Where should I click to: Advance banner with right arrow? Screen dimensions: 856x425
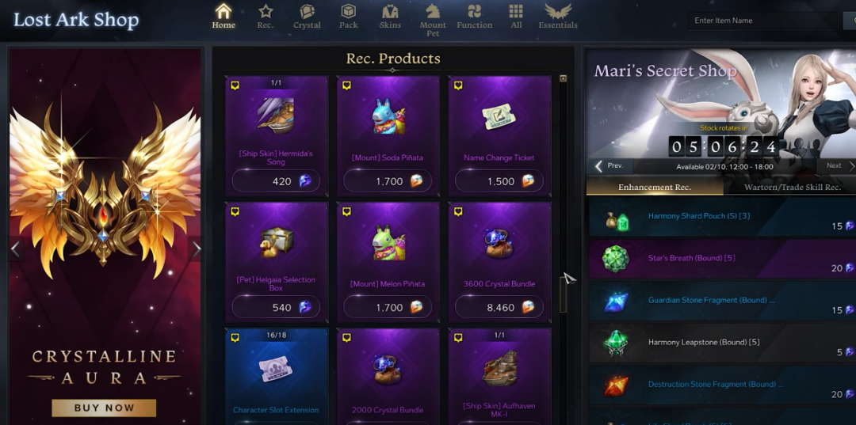196,249
